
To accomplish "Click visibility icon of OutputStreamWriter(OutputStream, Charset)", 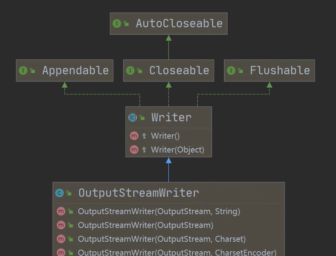I will [70, 239].
